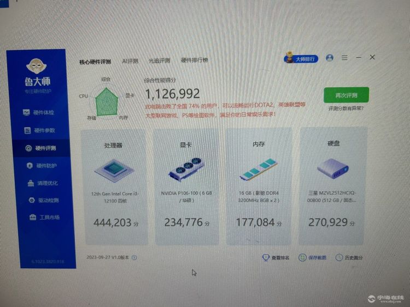This screenshot has width=410, height=307.
Task: Click the help icon beside V1.0版本
Action: (x=134, y=257)
